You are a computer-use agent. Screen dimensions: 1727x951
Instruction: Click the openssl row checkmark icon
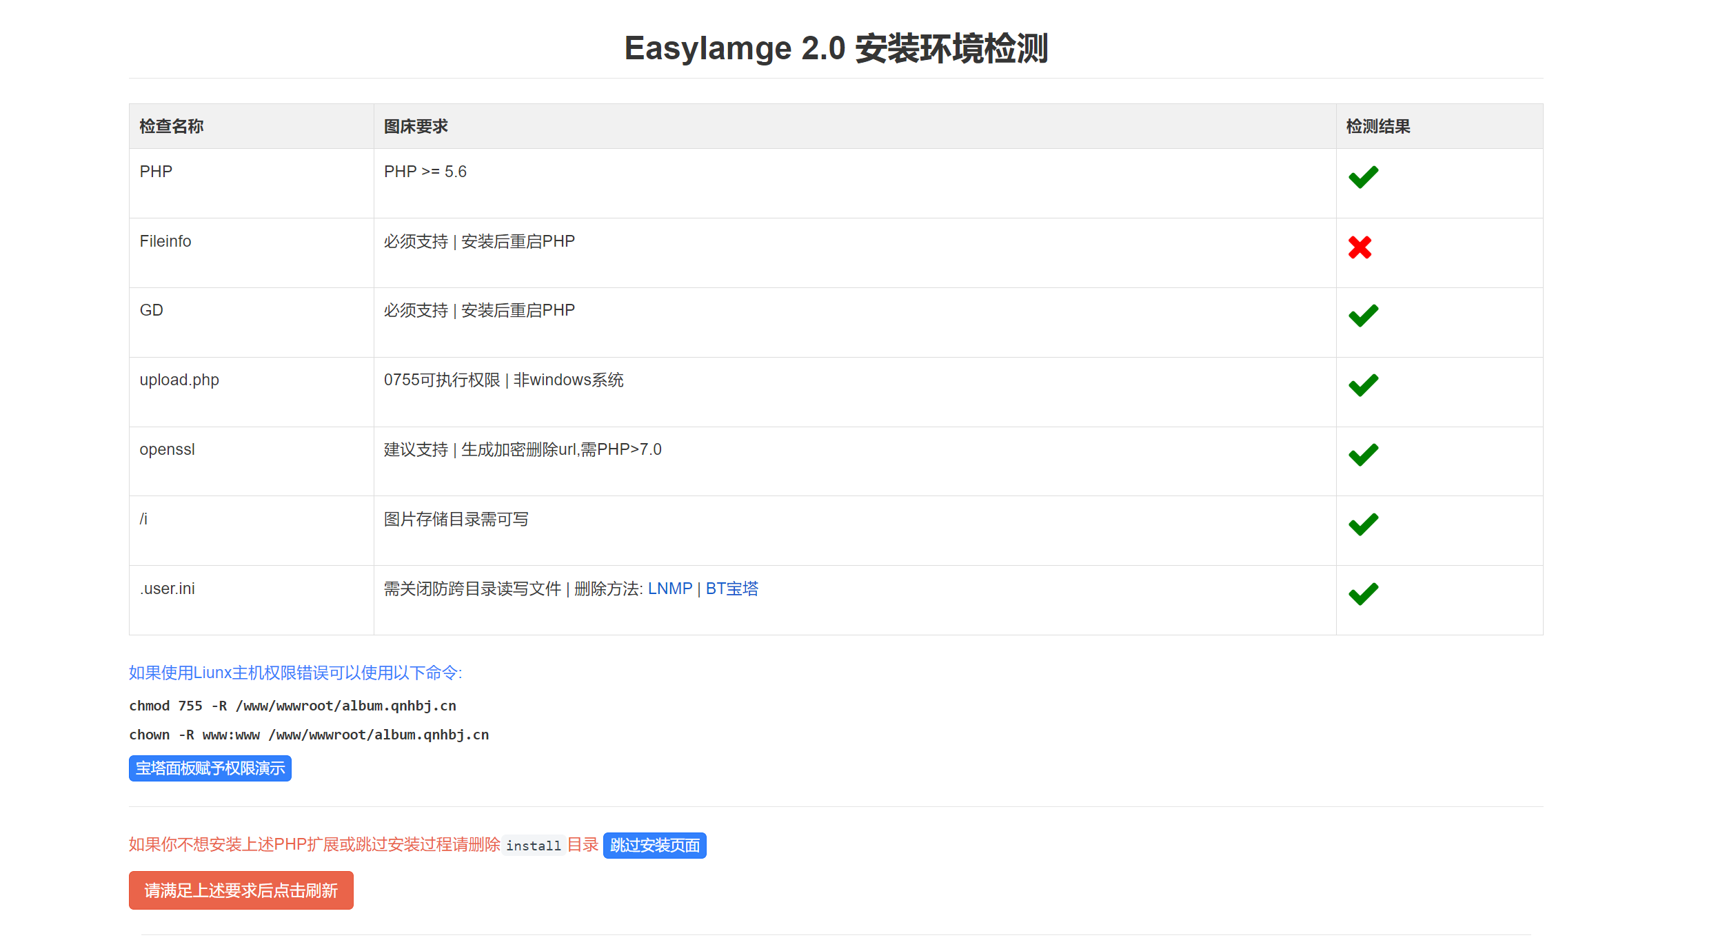pyautogui.click(x=1363, y=455)
